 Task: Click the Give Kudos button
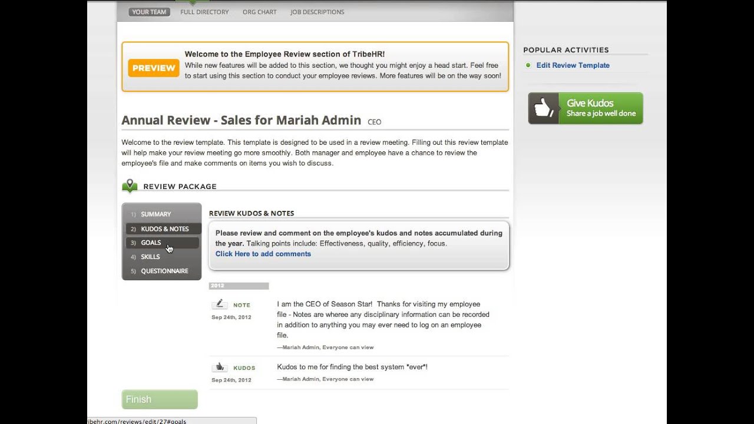pyautogui.click(x=586, y=108)
